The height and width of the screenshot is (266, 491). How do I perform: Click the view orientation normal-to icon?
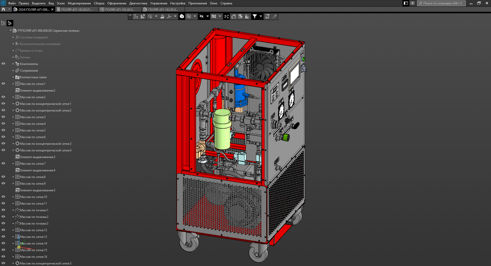pos(162,16)
